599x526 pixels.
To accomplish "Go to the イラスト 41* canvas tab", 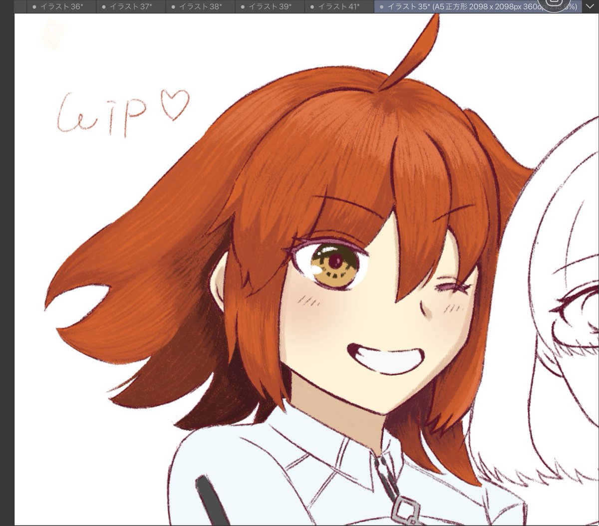I will (338, 6).
